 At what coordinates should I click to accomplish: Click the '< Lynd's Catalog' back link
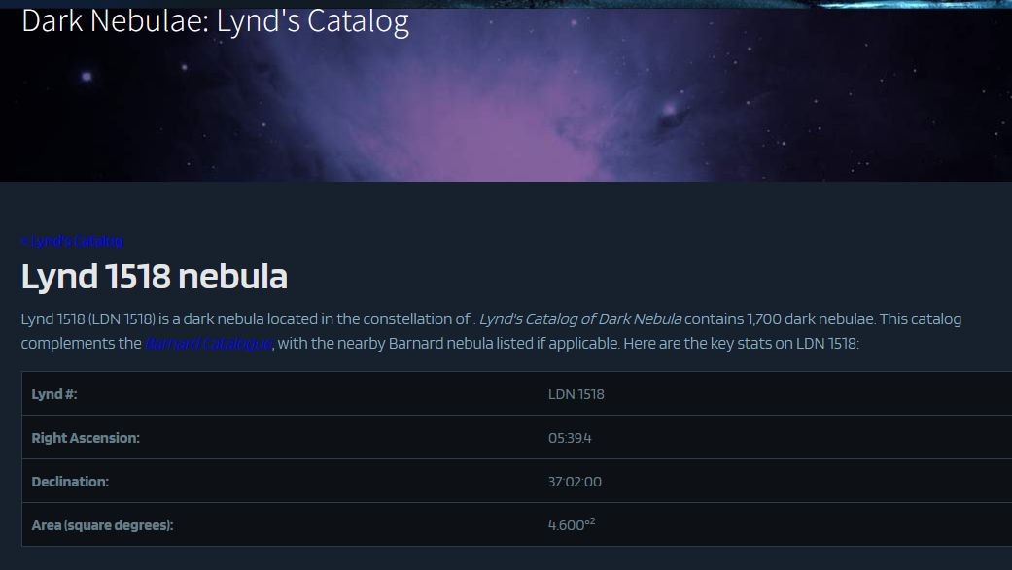(x=72, y=241)
